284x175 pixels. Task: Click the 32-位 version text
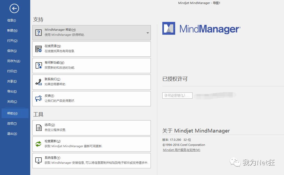tap(187, 140)
